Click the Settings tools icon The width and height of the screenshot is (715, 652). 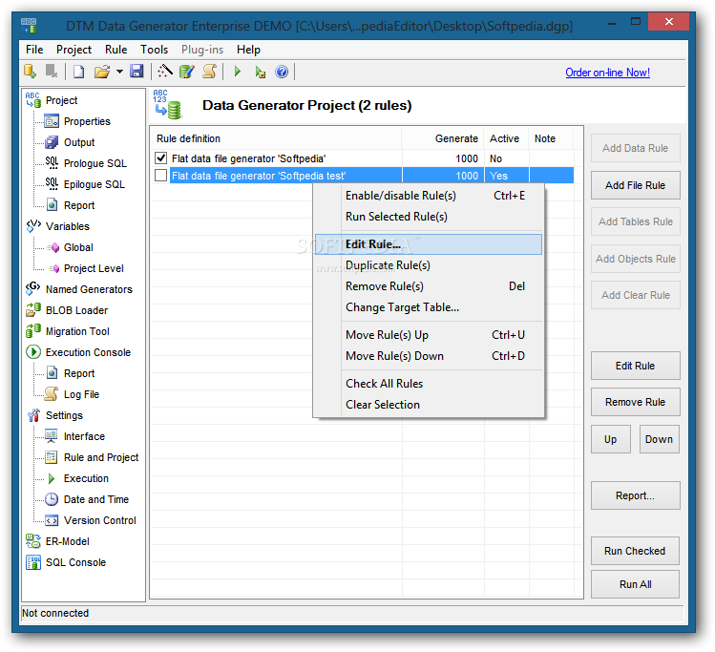(x=33, y=415)
